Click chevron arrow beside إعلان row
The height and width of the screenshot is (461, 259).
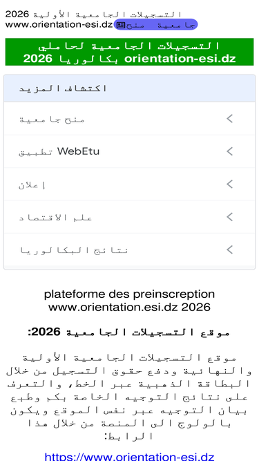tap(229, 185)
